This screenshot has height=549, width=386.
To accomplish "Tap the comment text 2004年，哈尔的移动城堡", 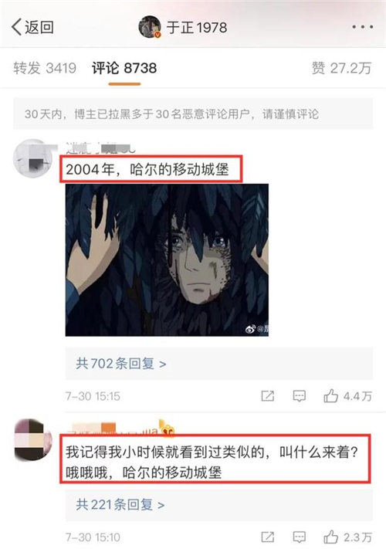I will tap(147, 170).
